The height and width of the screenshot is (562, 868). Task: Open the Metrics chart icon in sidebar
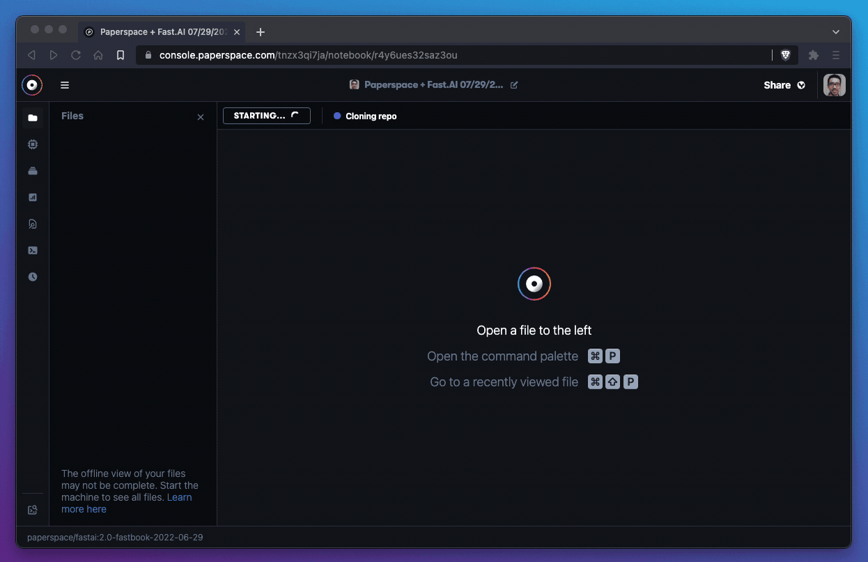point(33,197)
